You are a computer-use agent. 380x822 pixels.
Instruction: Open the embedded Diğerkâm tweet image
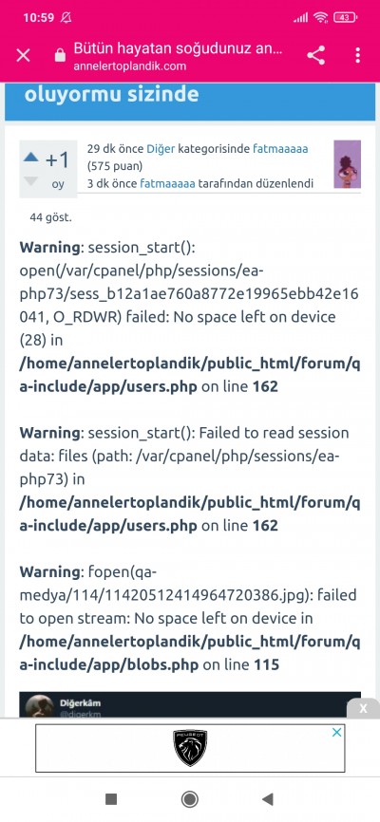[190, 704]
